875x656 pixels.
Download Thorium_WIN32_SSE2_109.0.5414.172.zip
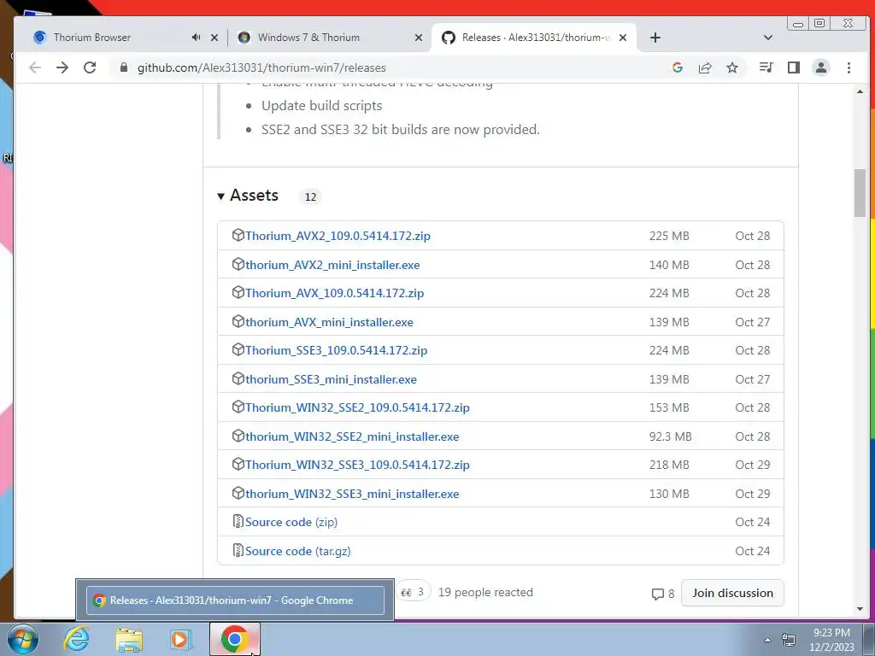click(357, 407)
